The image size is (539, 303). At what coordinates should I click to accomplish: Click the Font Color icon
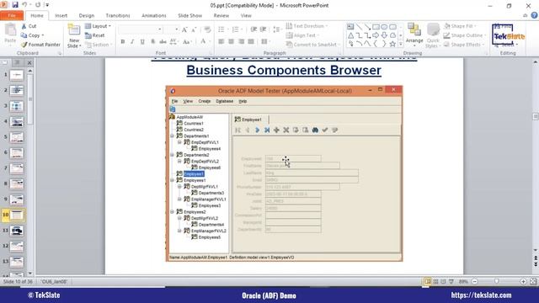(203, 41)
